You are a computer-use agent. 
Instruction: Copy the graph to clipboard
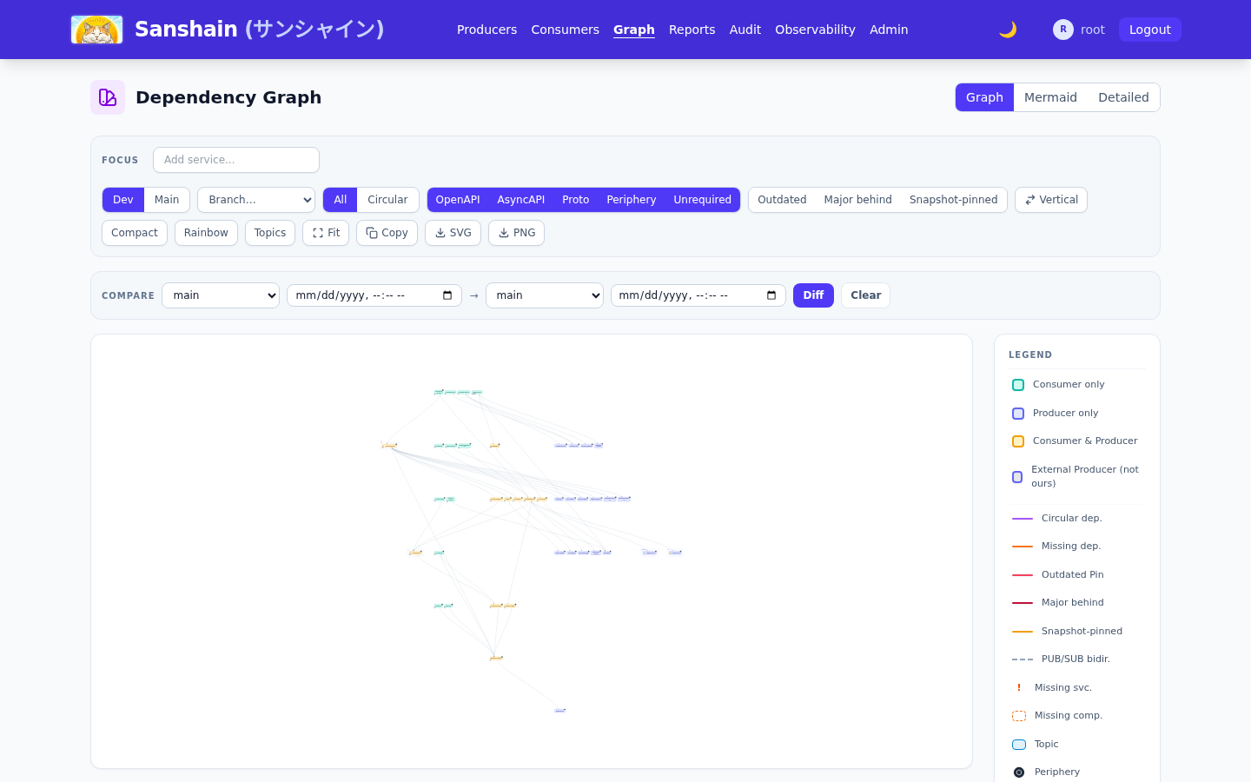(x=387, y=233)
